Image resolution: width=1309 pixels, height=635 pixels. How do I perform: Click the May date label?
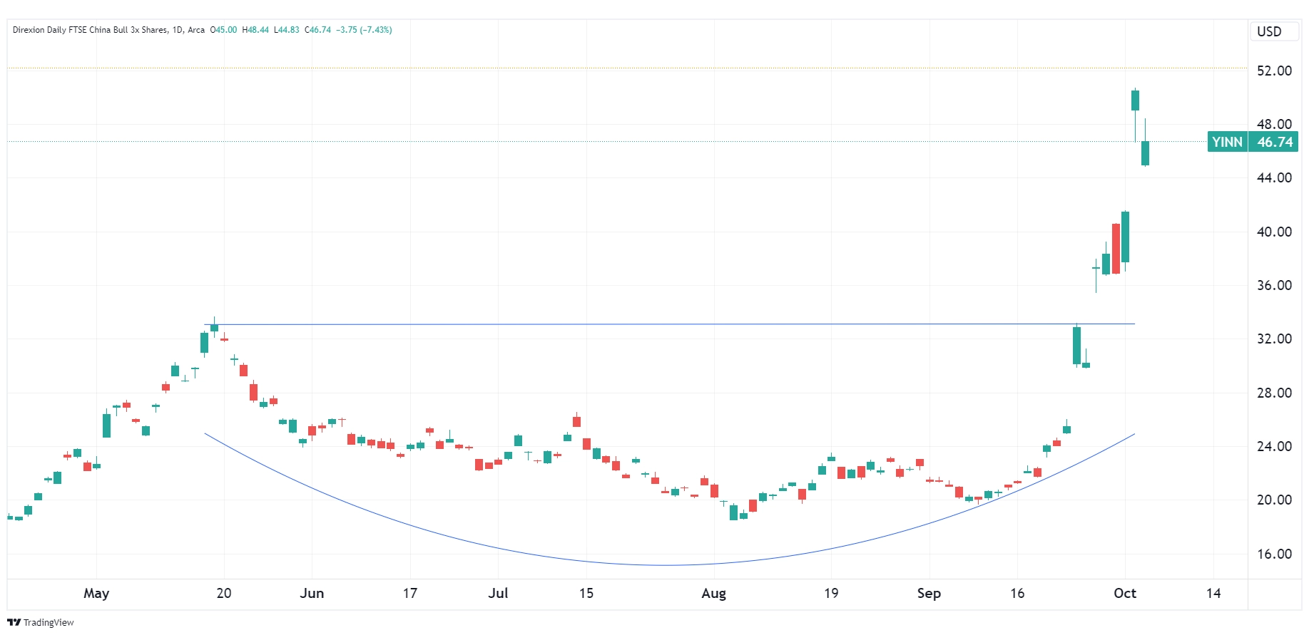coord(96,593)
